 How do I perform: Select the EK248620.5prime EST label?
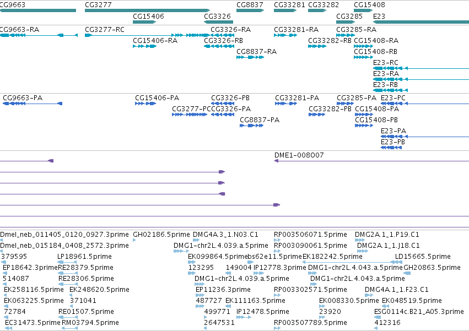100,290
